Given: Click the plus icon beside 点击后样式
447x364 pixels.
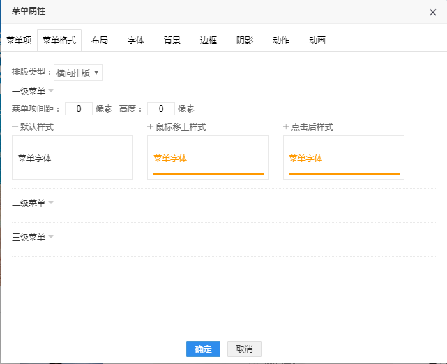Looking at the screenshot, I should (286, 127).
